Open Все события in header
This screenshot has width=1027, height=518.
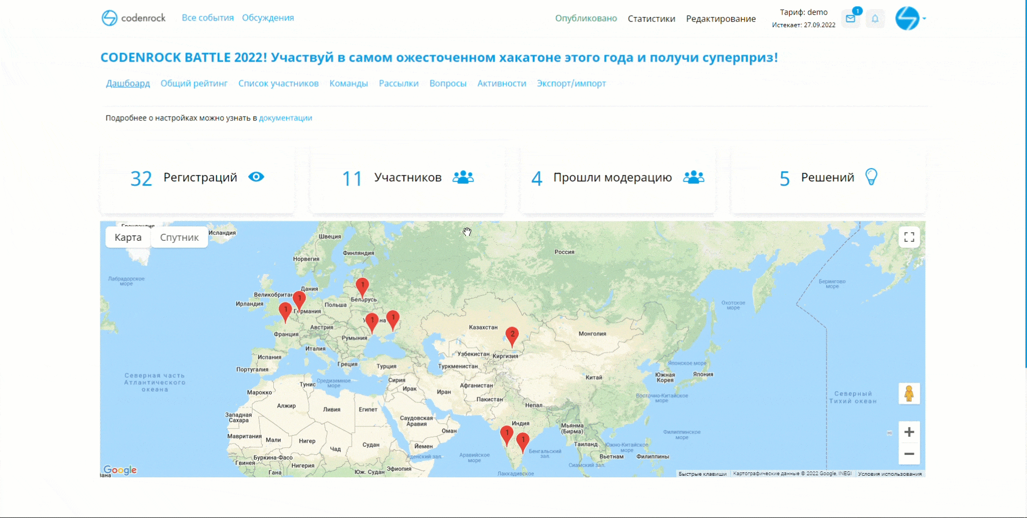207,18
